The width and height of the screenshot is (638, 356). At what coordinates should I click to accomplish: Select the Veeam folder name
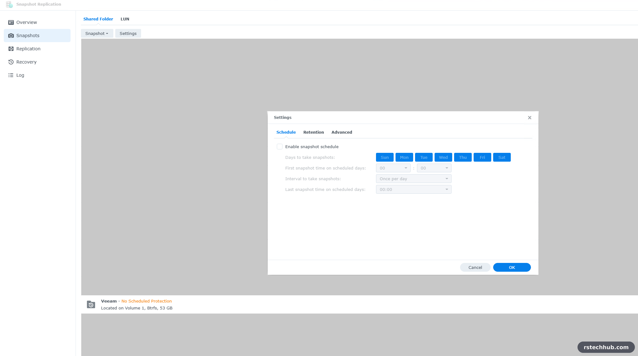[109, 301]
